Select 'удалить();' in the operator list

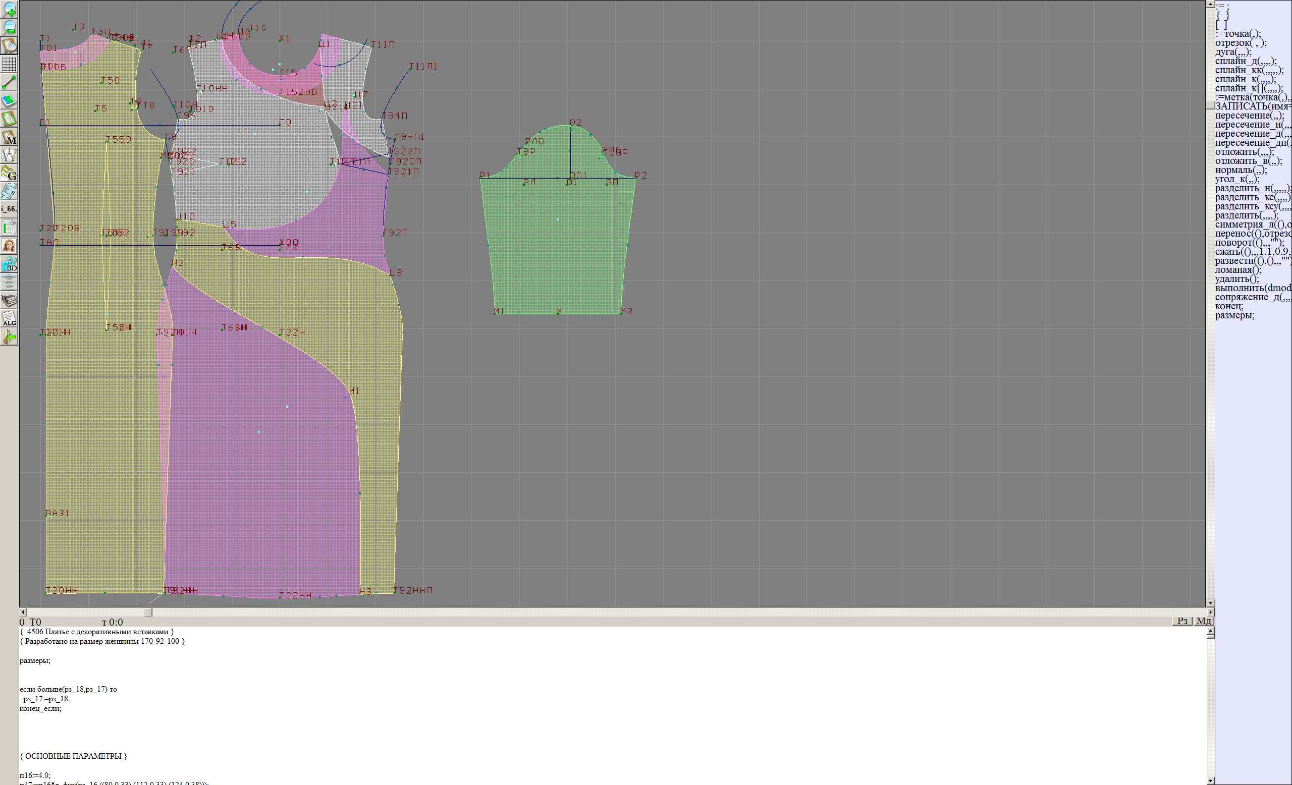1236,279
